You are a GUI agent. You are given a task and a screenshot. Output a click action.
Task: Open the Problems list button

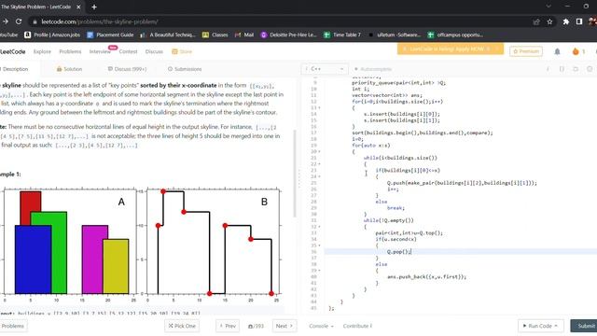tap(13, 326)
